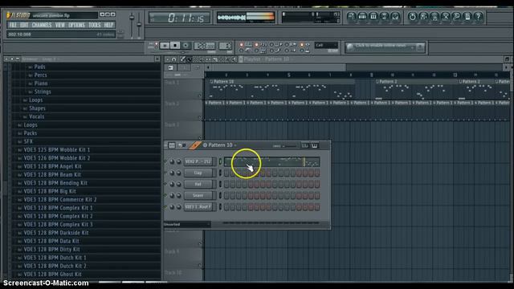Viewport: 514px width, 289px height.
Task: Expand the Percs folder in browser
Action: (x=40, y=75)
